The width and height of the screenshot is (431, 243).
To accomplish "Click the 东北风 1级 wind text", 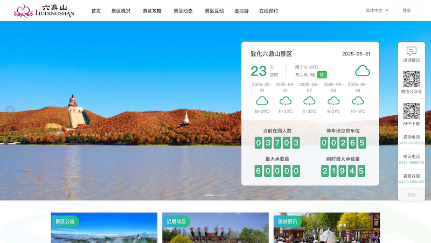I will (x=305, y=75).
